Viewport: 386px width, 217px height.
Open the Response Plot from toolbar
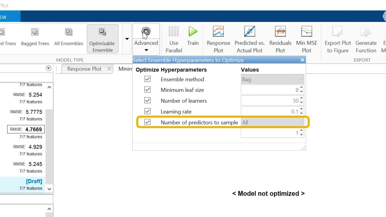tap(218, 39)
